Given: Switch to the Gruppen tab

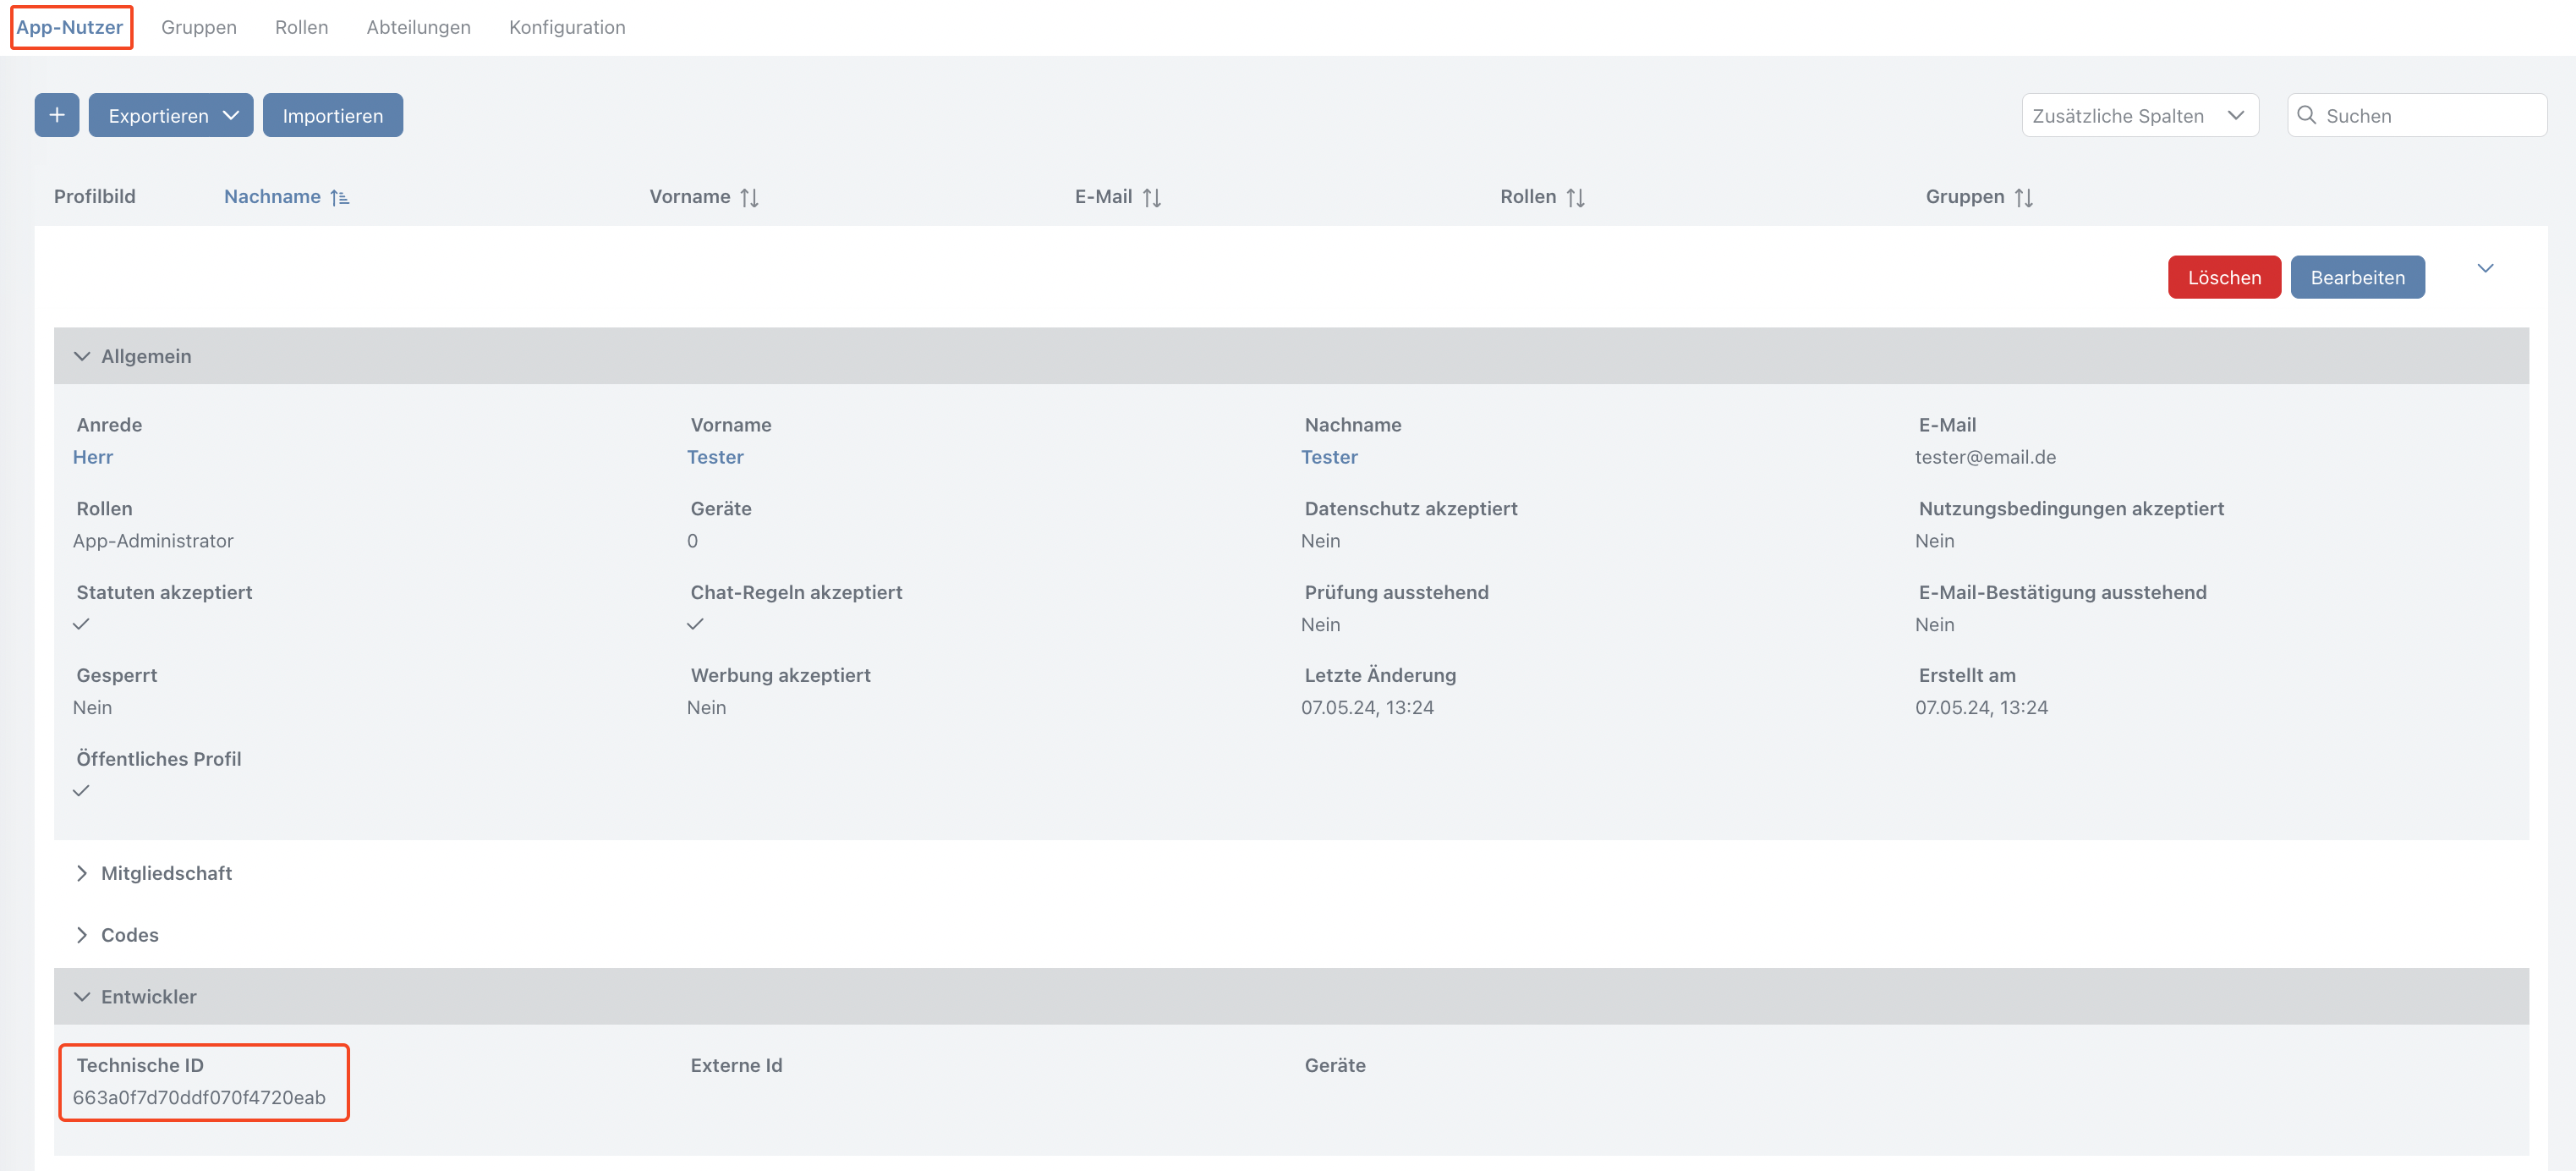Looking at the screenshot, I should coord(199,27).
